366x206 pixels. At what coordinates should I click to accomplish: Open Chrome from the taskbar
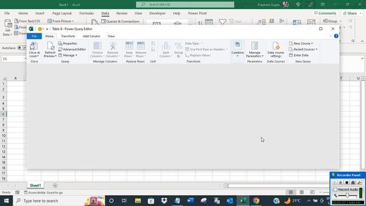pyautogui.click(x=256, y=201)
